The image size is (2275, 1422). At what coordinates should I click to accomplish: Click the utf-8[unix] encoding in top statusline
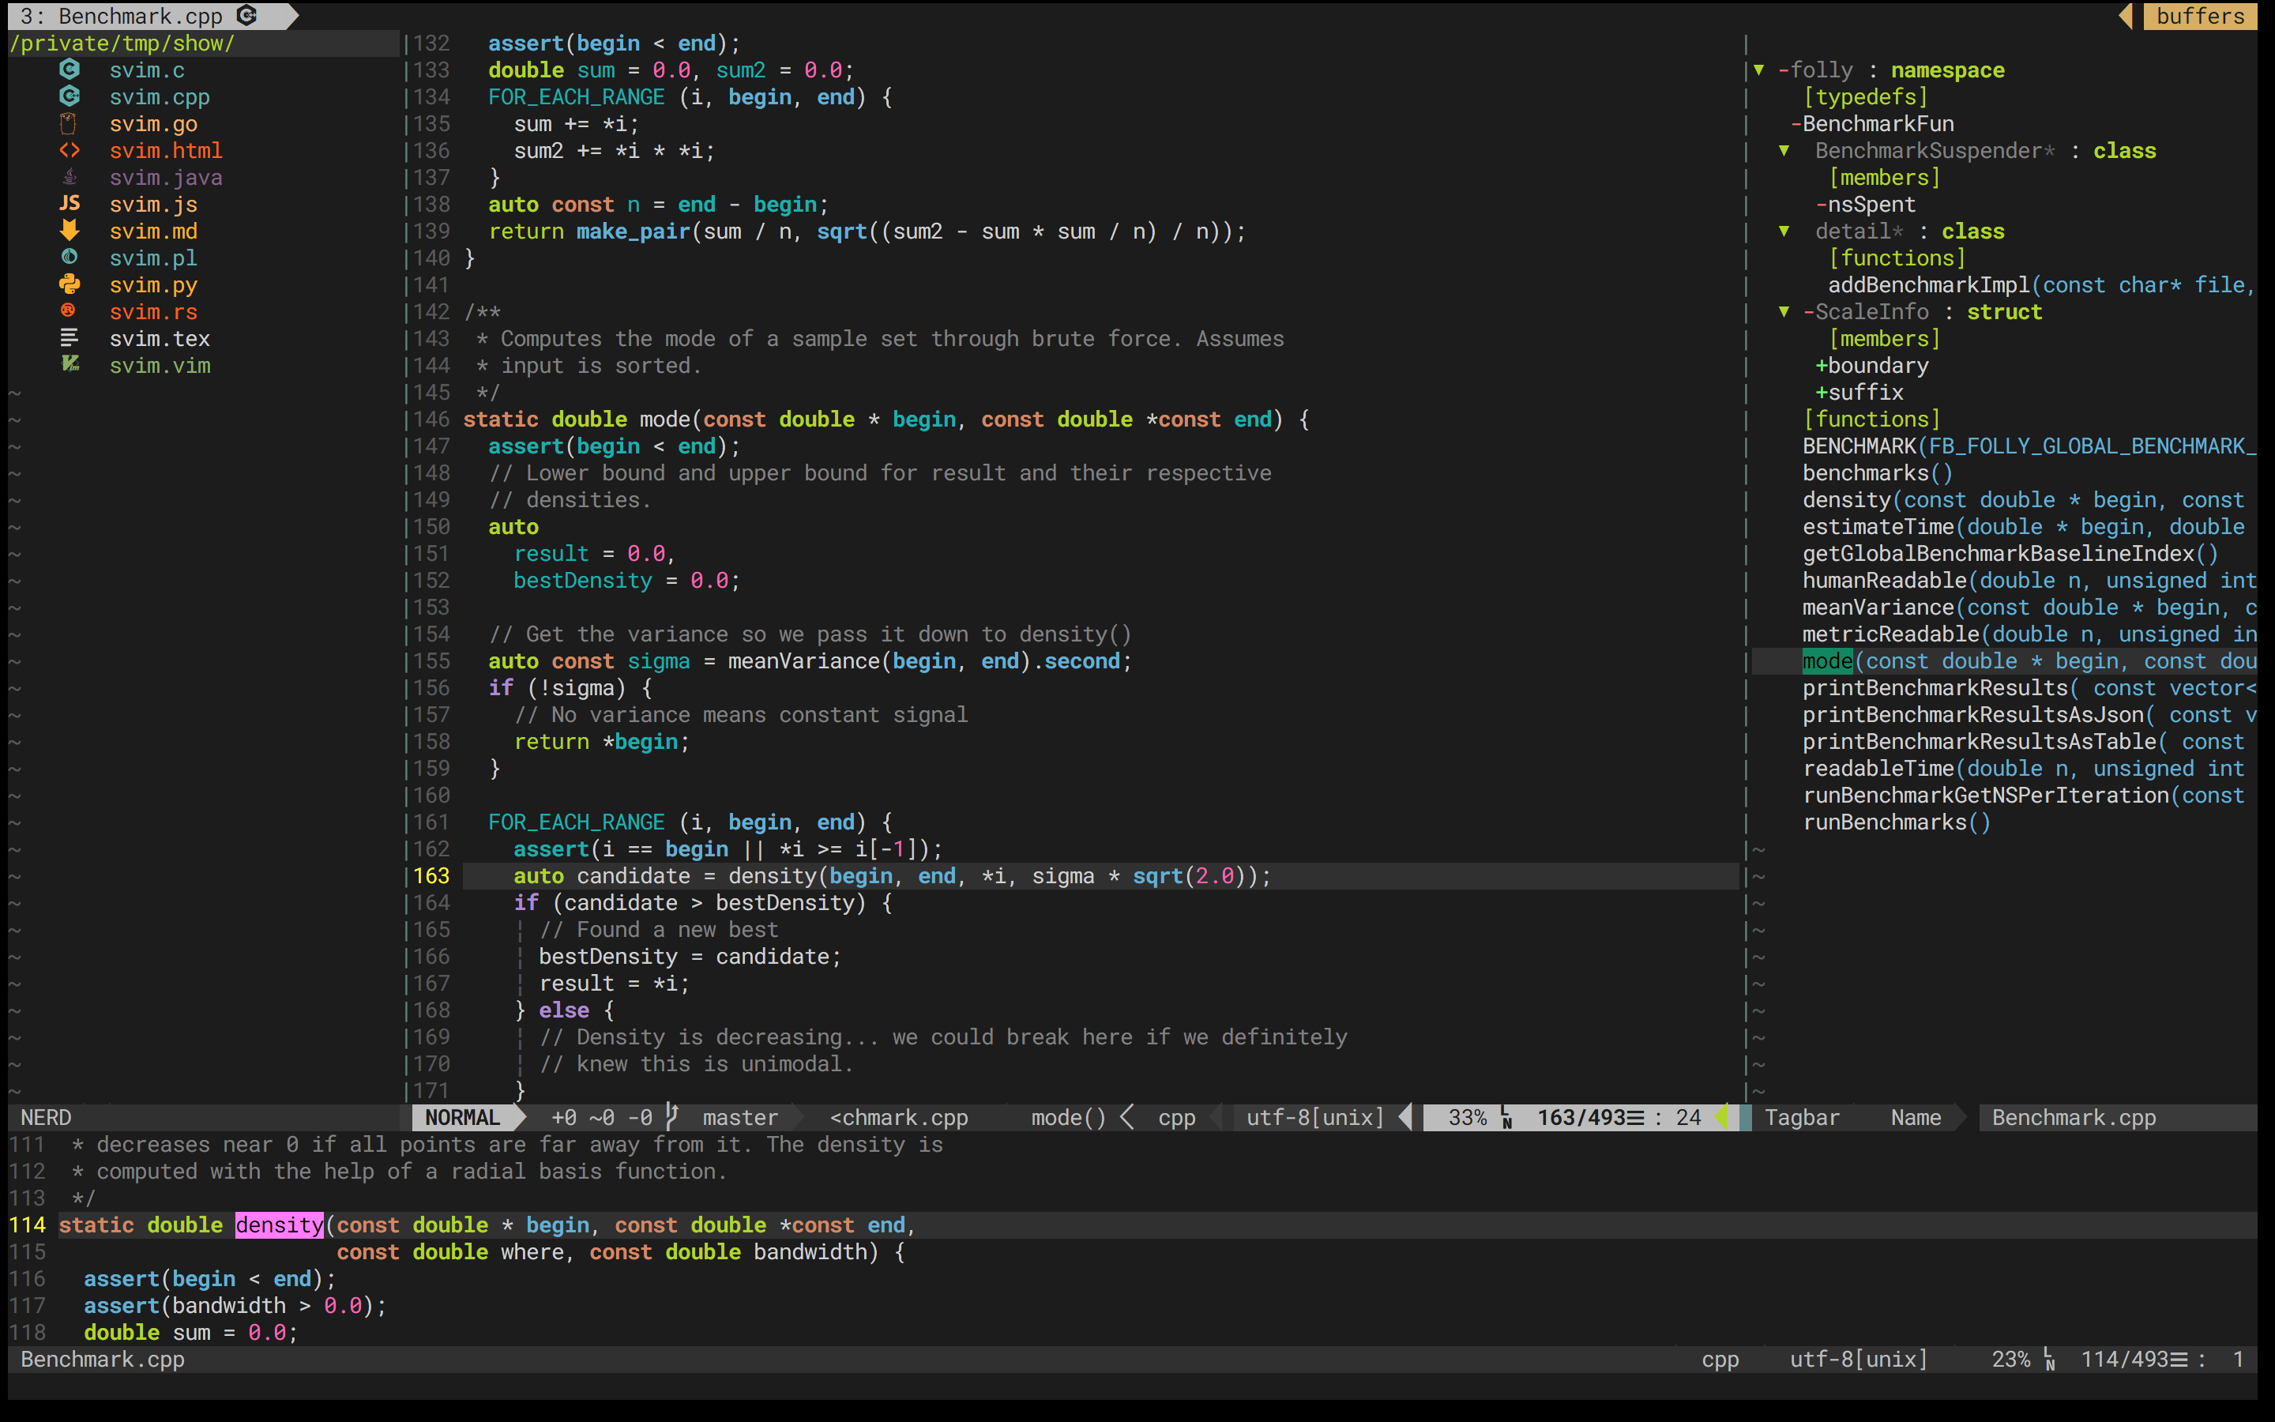tap(1315, 1117)
